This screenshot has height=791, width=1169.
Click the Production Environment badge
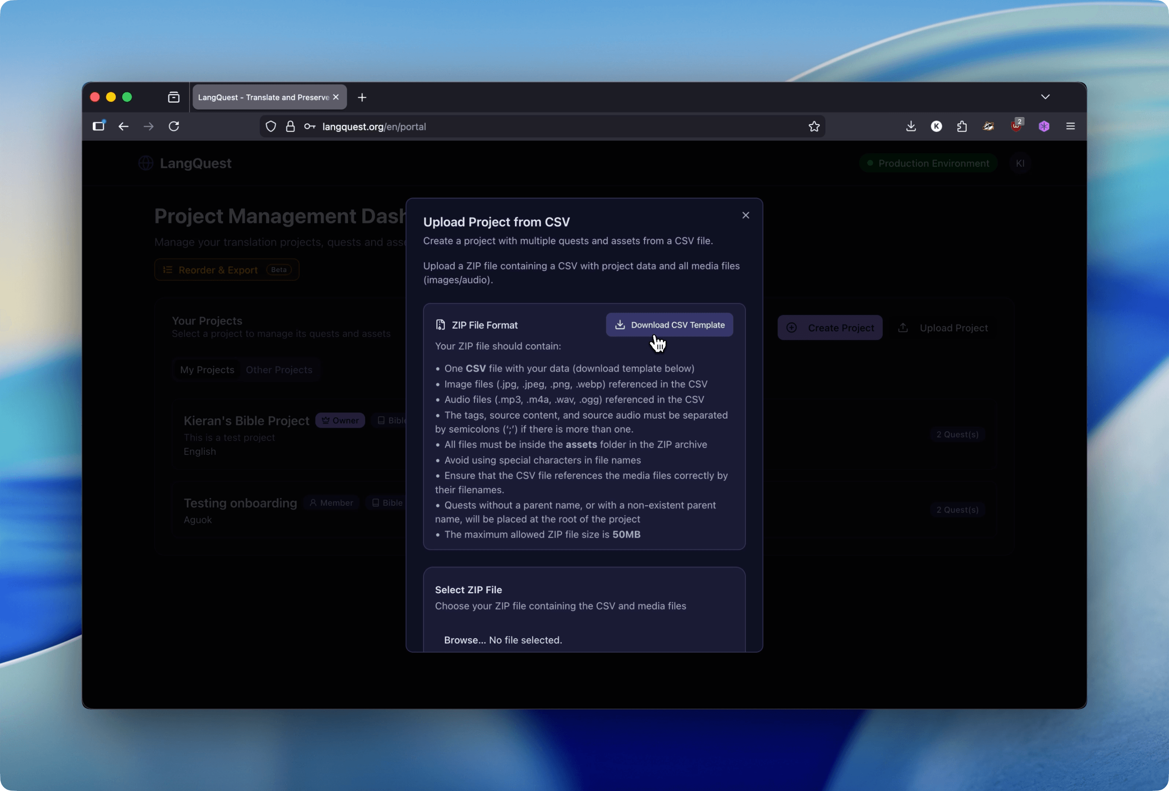(928, 163)
